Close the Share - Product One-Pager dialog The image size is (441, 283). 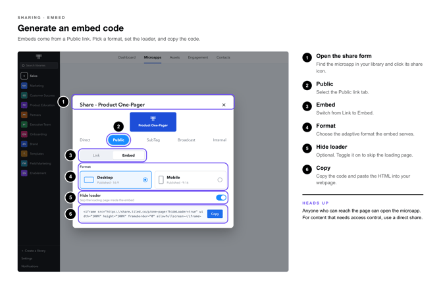[224, 105]
